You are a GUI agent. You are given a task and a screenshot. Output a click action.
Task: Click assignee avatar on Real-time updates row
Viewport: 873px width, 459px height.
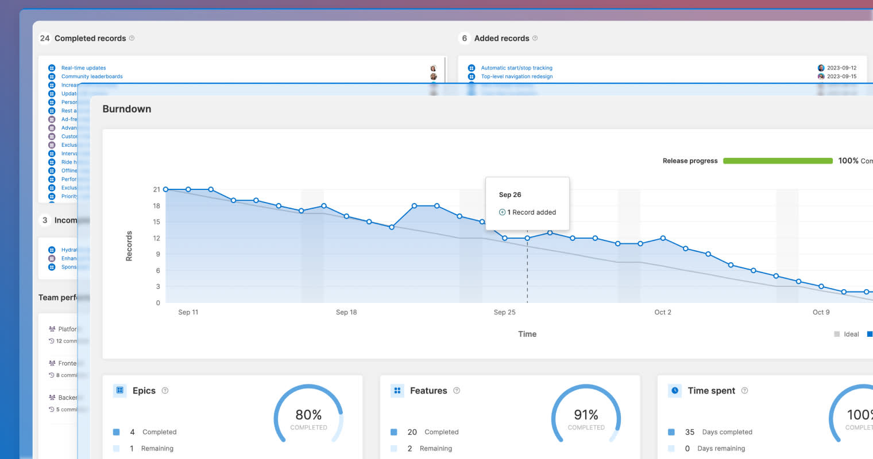433,68
